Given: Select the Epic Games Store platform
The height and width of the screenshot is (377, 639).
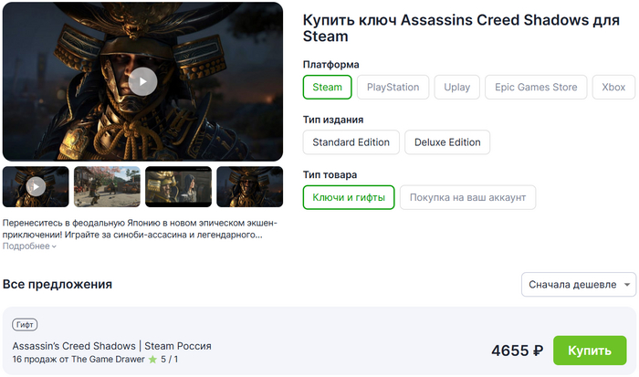Looking at the screenshot, I should pyautogui.click(x=536, y=88).
